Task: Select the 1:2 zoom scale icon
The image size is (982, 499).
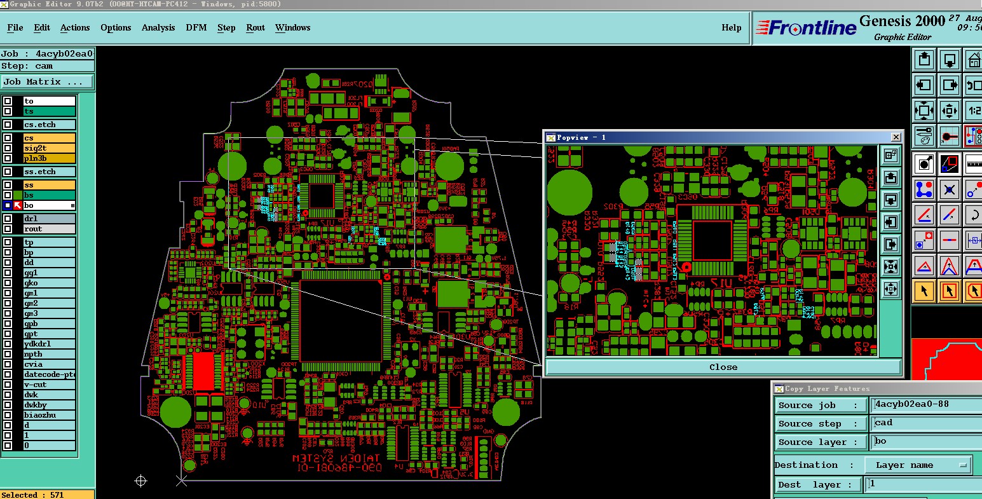Action: pyautogui.click(x=974, y=111)
